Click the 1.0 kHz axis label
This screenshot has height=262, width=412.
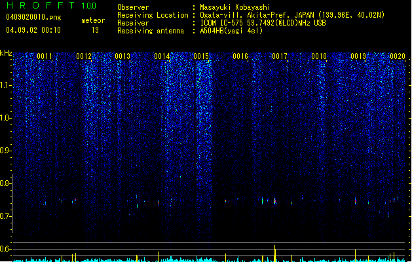pyautogui.click(x=6, y=118)
